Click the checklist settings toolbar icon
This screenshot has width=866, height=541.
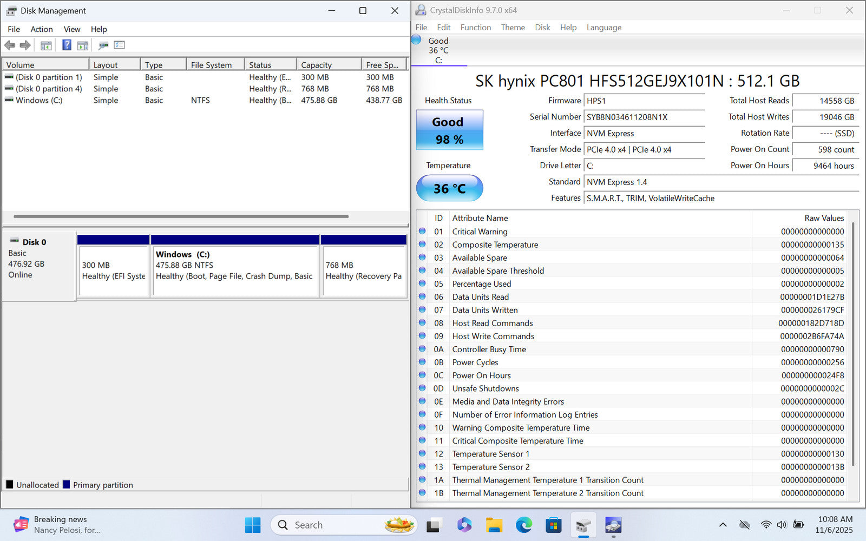120,45
